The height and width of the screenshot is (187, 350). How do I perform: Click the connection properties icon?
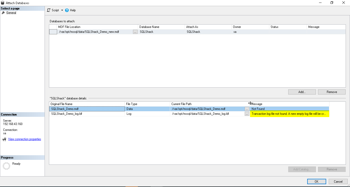point(4,139)
